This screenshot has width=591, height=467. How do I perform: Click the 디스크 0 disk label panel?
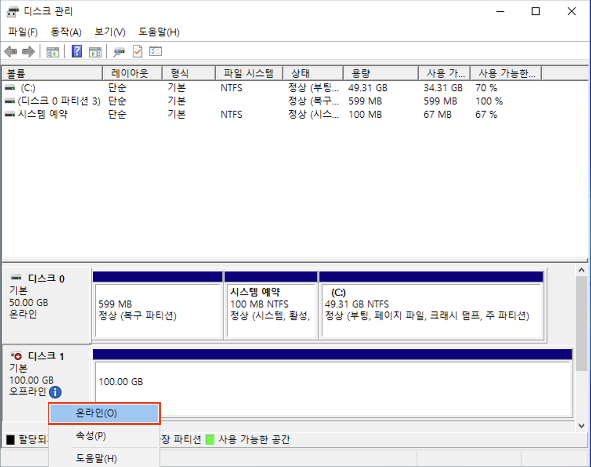(47, 305)
